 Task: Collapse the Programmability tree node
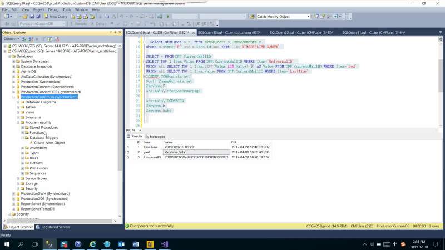[x=18, y=122]
